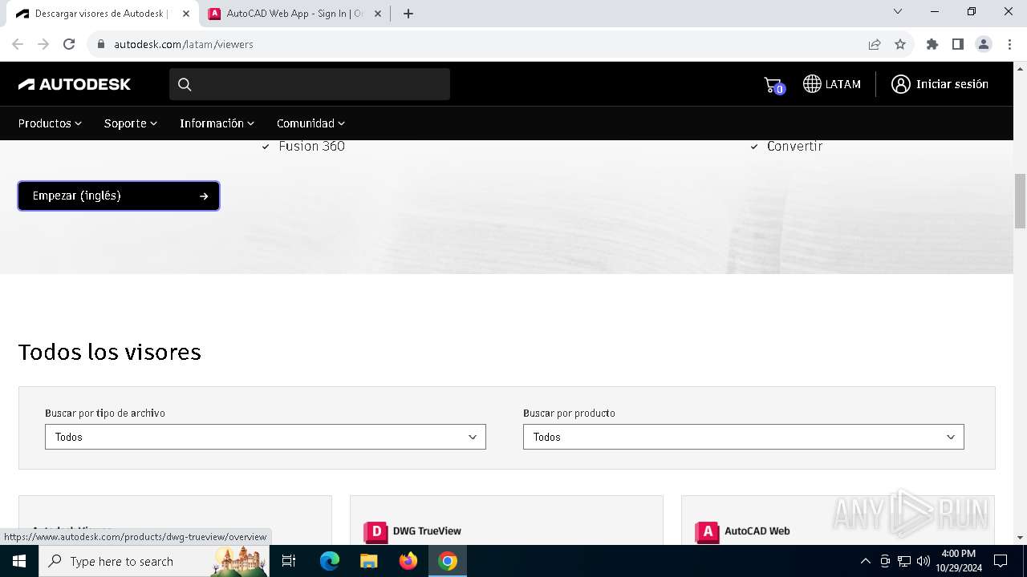Open Task View in the taskbar
1027x577 pixels.
point(289,561)
